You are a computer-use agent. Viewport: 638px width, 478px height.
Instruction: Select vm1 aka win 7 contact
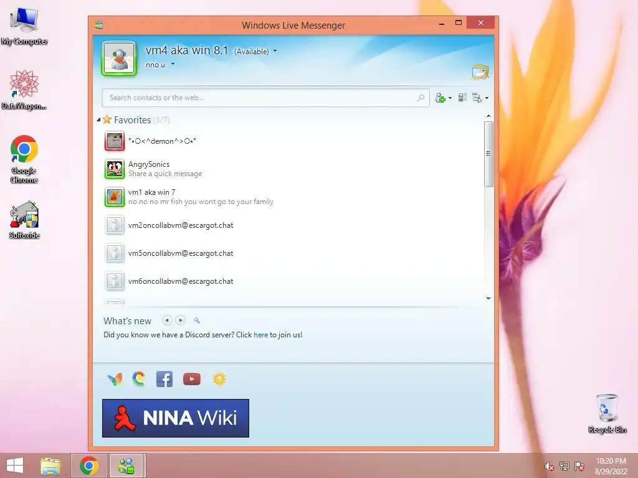click(x=152, y=192)
